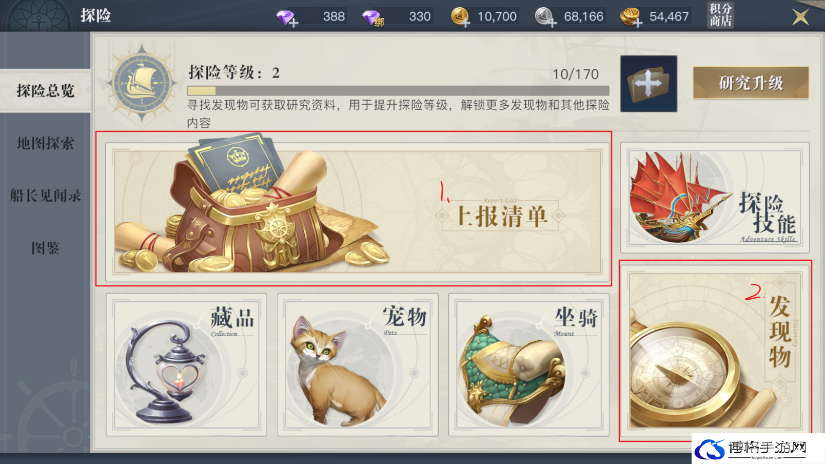Add bound diamonds showing 330
825x464 pixels.
(374, 18)
